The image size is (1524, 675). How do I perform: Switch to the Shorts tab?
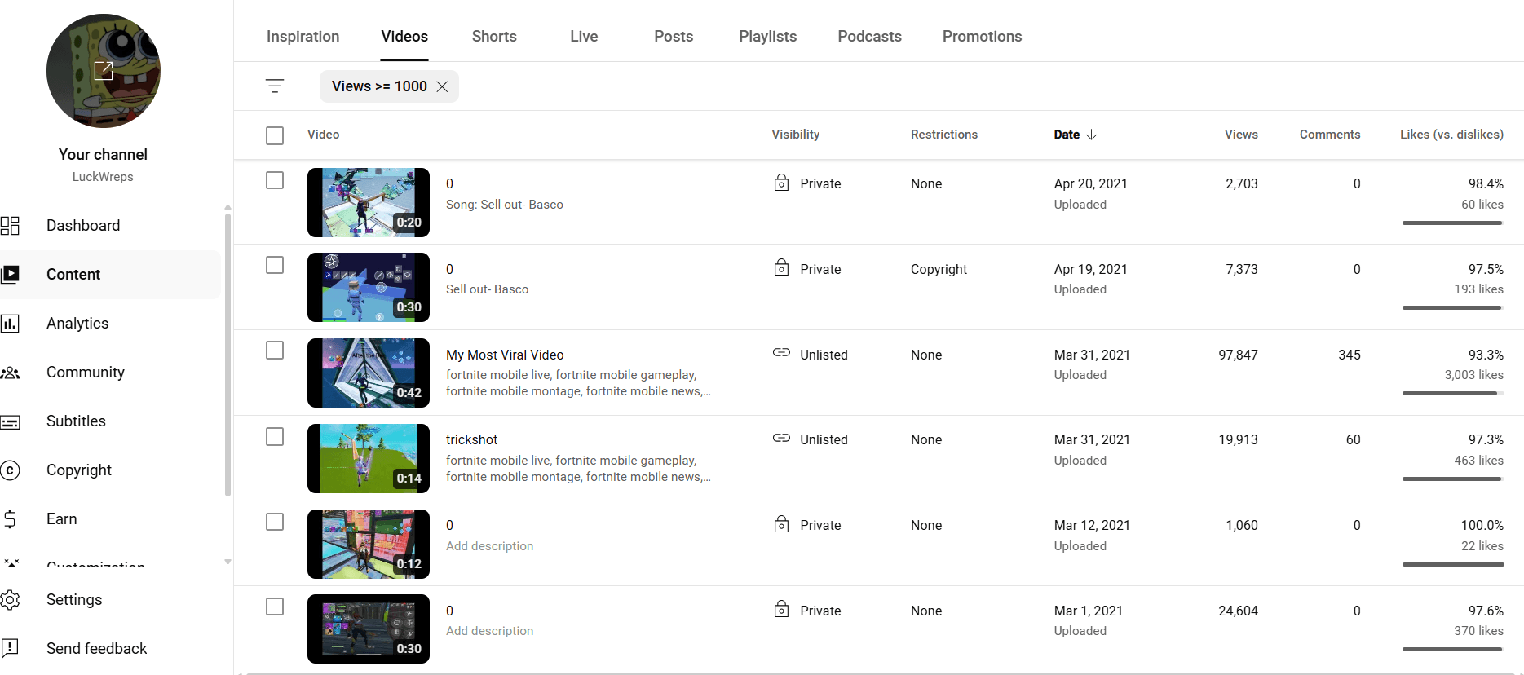(494, 37)
